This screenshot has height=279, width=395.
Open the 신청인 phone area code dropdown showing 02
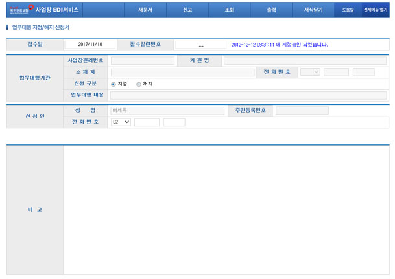click(121, 122)
